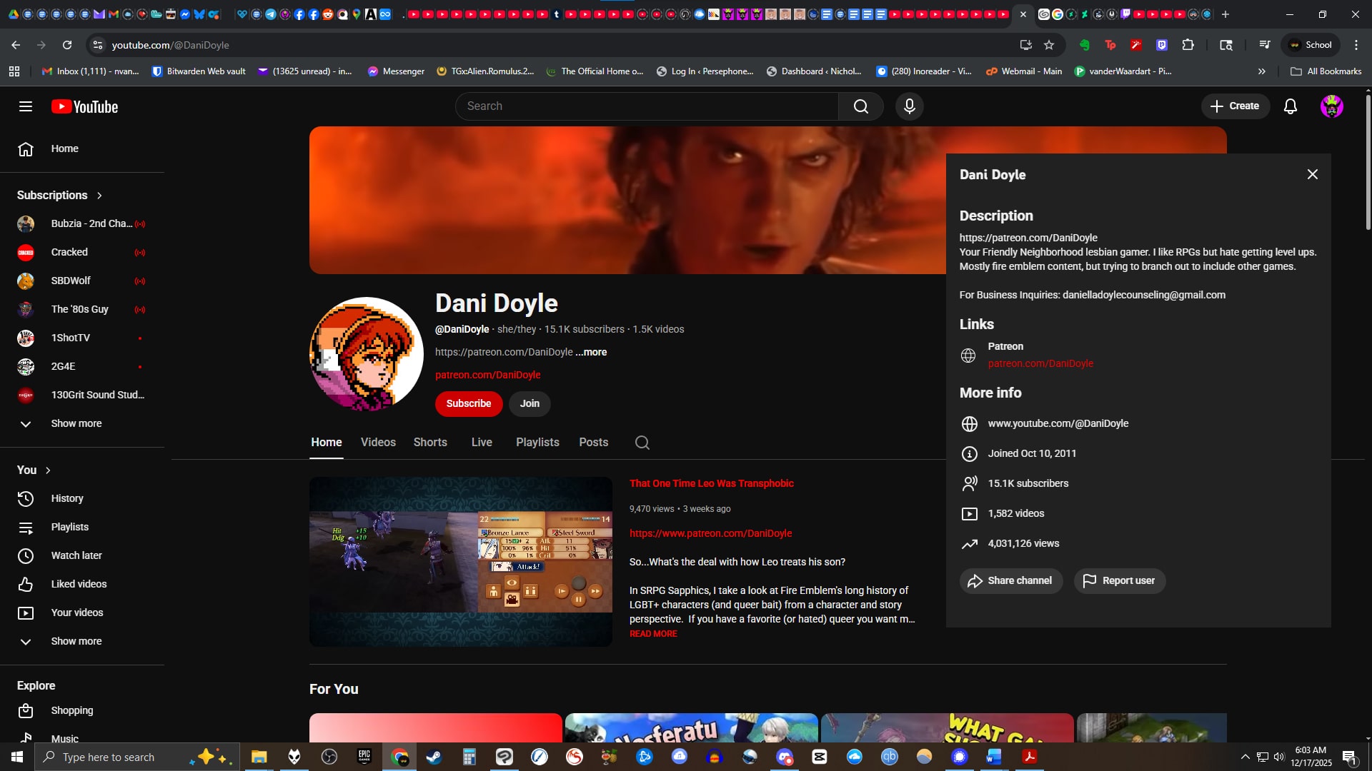1372x771 pixels.
Task: Open Watch later from sidebar
Action: click(76, 555)
